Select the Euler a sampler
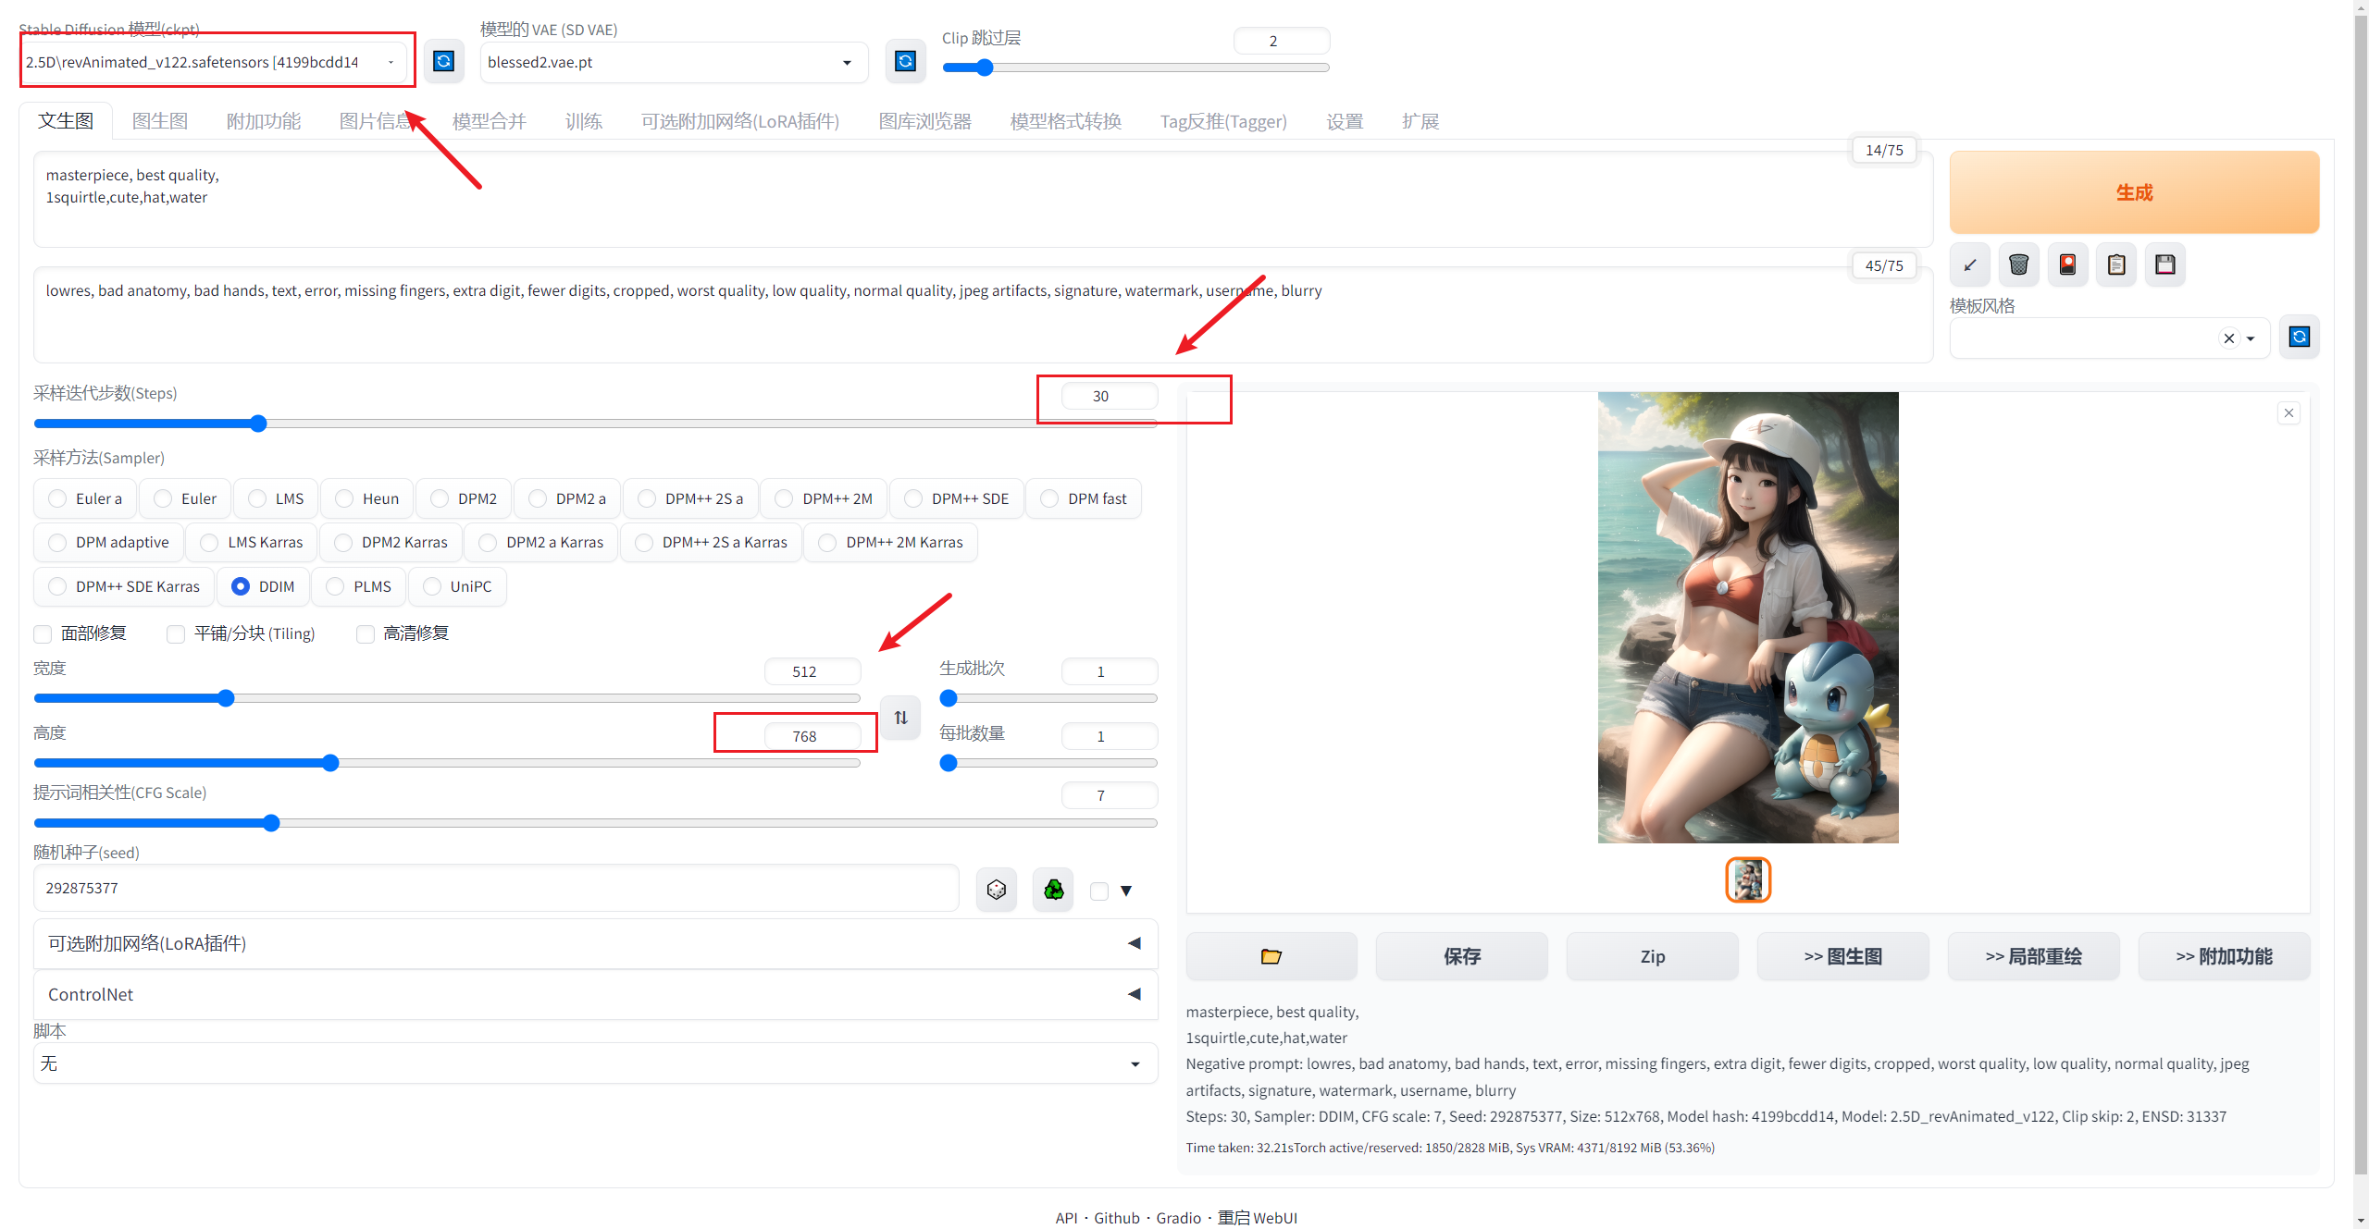Viewport: 2369px width, 1229px height. pos(57,498)
